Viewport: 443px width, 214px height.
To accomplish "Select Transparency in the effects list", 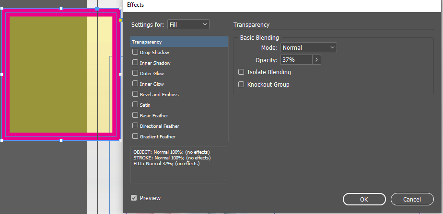I will click(x=179, y=42).
